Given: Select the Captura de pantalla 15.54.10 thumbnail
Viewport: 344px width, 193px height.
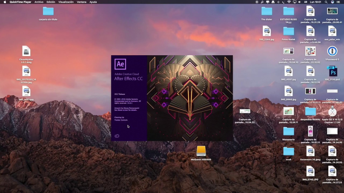Looking at the screenshot, I should pos(288,51).
